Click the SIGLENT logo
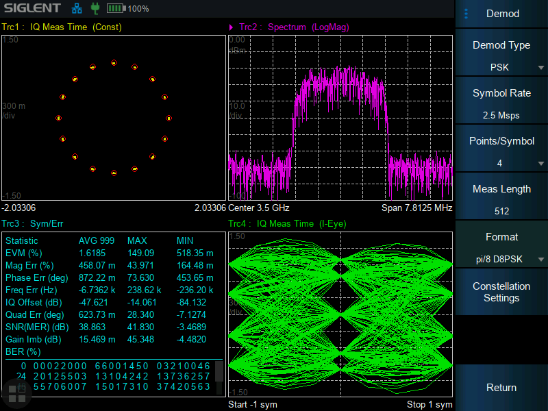The image size is (548, 411). click(32, 9)
